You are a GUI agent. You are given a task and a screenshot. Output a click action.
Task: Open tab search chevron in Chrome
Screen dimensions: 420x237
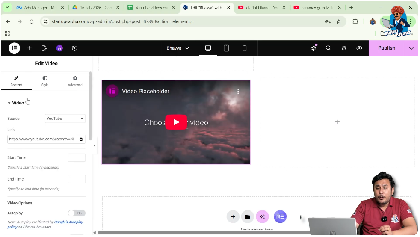(x=7, y=8)
